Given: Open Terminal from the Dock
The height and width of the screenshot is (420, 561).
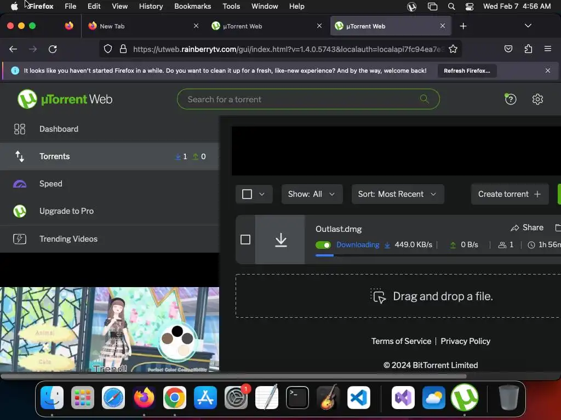Looking at the screenshot, I should 297,397.
